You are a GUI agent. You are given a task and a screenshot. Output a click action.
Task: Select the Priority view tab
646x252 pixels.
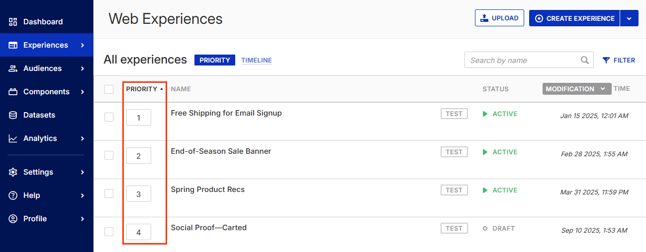tap(215, 61)
